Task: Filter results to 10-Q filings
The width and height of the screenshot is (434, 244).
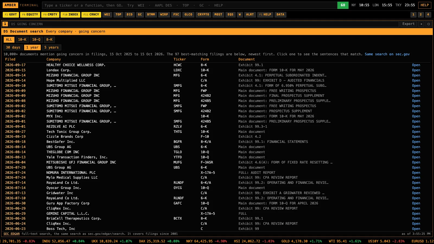Action: [36, 40]
